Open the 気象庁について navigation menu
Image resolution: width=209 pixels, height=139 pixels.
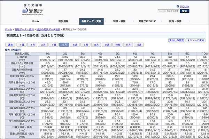click(x=147, y=21)
